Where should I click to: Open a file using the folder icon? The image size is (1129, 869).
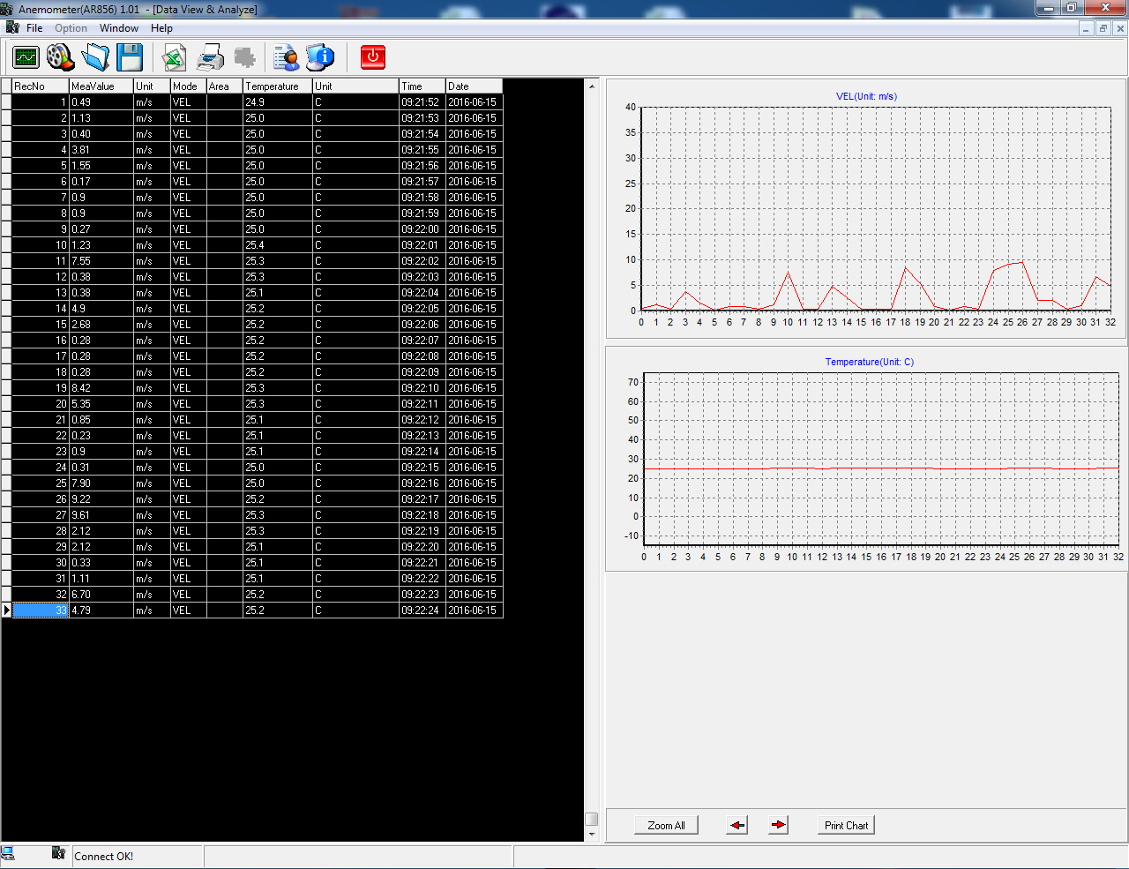point(95,58)
